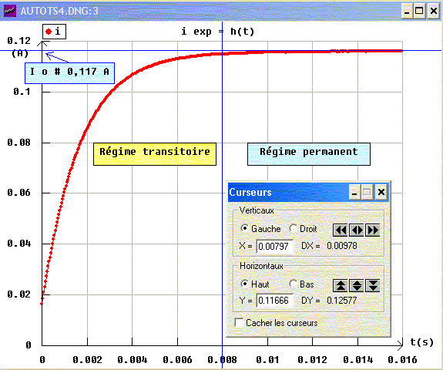
Task: Click the Régime transitoire yellow label
Action: (x=155, y=154)
